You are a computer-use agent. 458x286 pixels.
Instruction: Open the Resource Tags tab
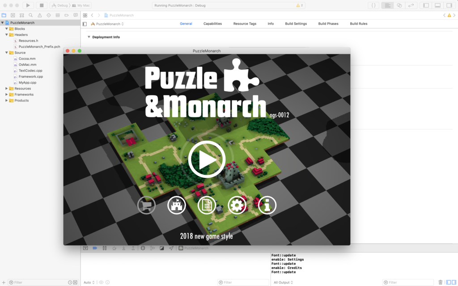point(245,24)
